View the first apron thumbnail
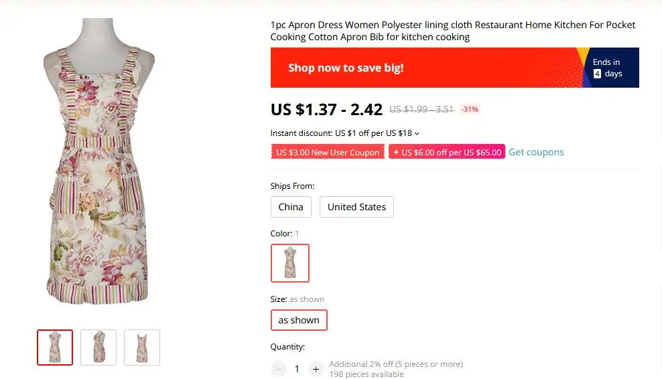Viewport: 662px width, 379px height. click(55, 348)
